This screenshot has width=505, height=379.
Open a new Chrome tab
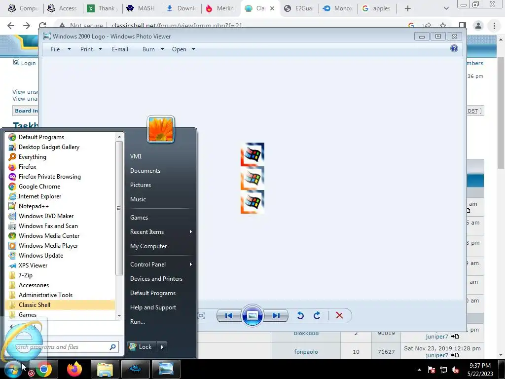(x=408, y=8)
